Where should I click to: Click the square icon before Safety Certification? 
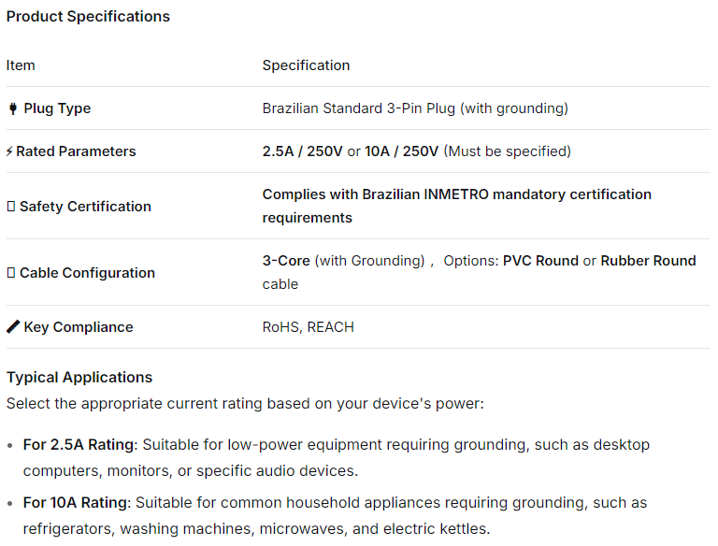click(x=11, y=207)
